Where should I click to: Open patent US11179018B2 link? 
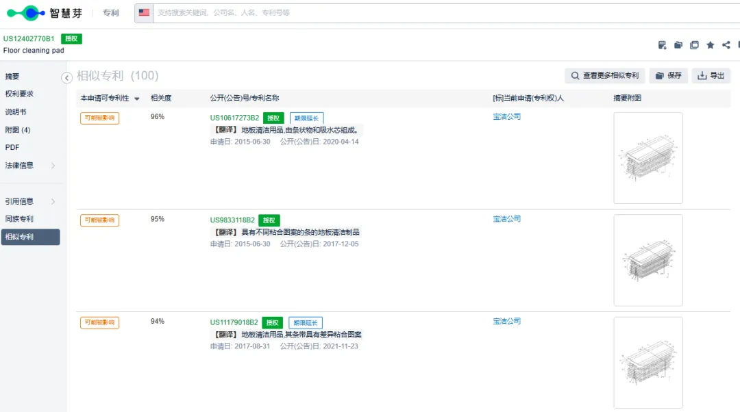tap(234, 322)
